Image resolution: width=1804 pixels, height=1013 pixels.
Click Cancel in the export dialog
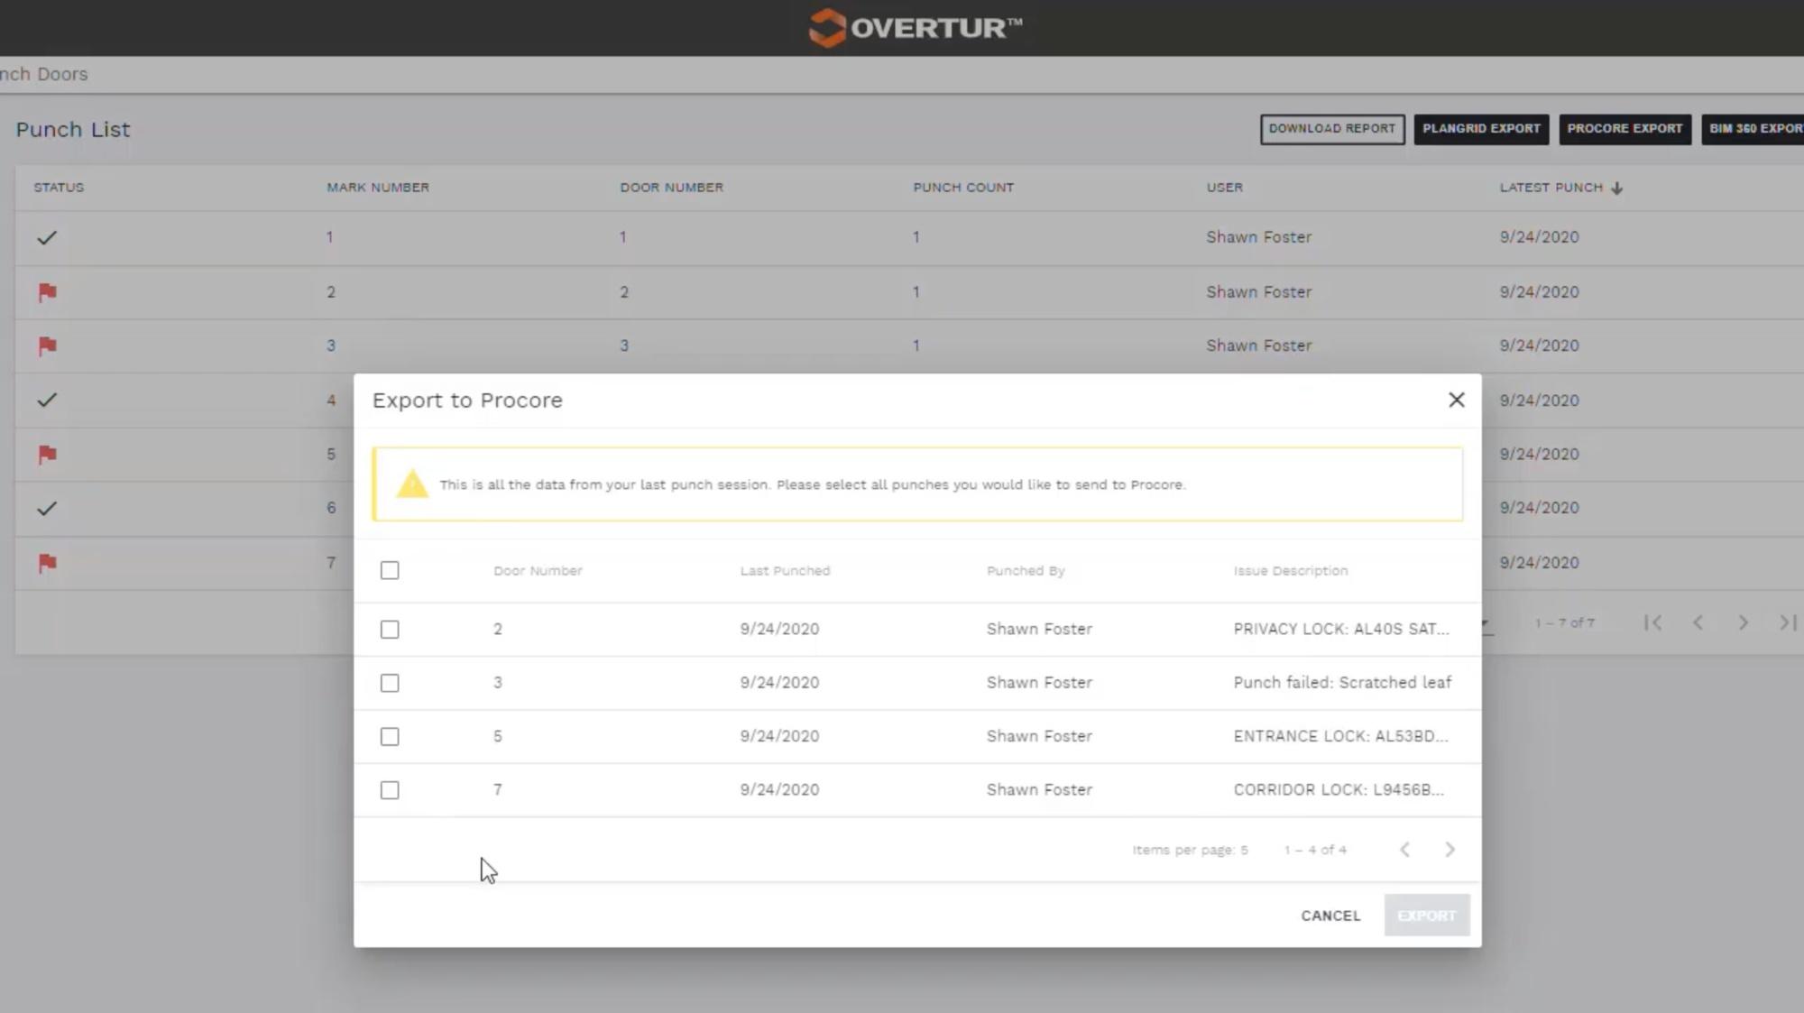[x=1330, y=915]
